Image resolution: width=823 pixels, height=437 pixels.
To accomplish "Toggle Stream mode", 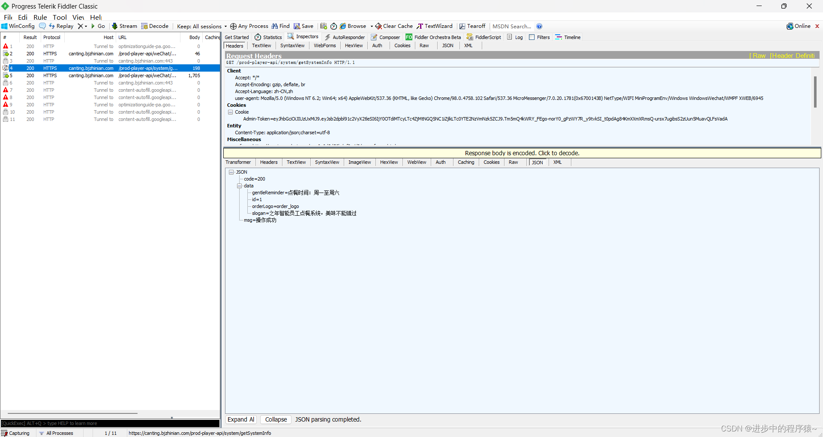I will click(x=124, y=26).
